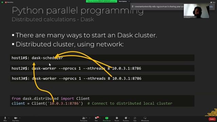This screenshot has height=122, width=217.
Task: Click the slide title 'Python parallel programming'
Action: tap(78, 11)
